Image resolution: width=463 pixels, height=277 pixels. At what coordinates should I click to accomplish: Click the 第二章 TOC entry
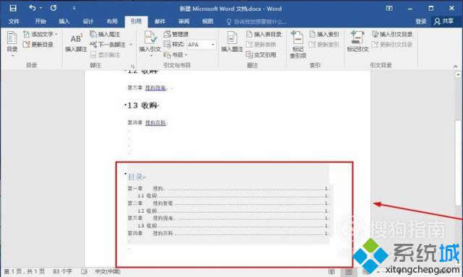point(228,203)
